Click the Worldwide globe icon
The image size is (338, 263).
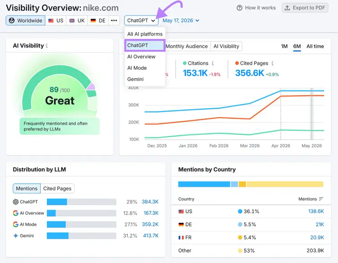coord(12,20)
